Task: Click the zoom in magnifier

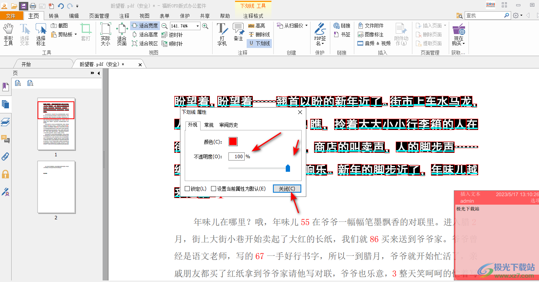Action: pos(205,26)
